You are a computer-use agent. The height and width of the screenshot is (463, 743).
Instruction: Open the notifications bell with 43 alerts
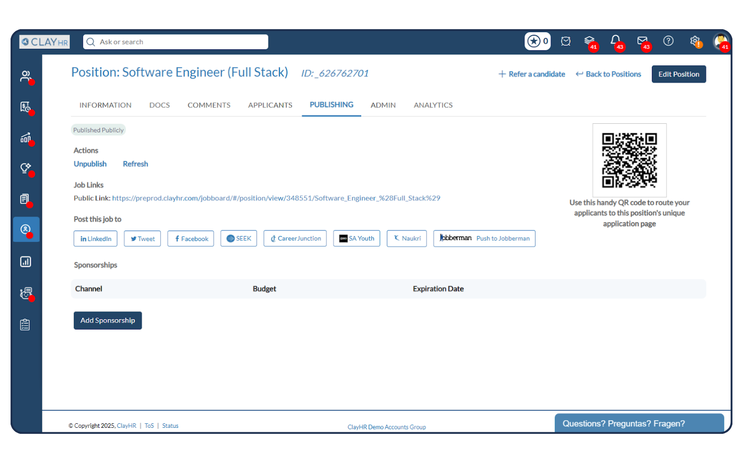(x=616, y=41)
